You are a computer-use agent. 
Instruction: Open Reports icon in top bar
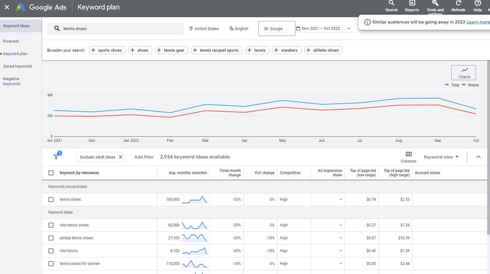pos(412,6)
